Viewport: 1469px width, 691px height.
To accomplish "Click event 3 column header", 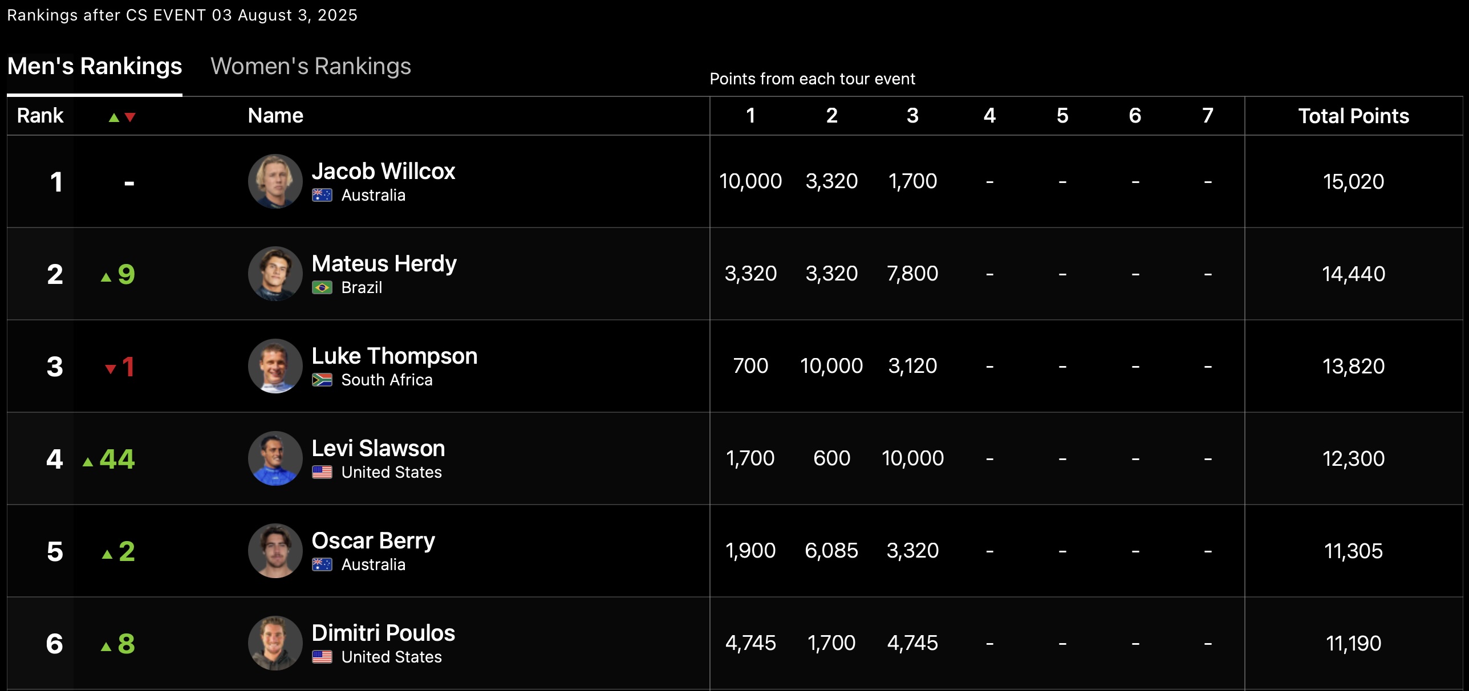I will 912,116.
